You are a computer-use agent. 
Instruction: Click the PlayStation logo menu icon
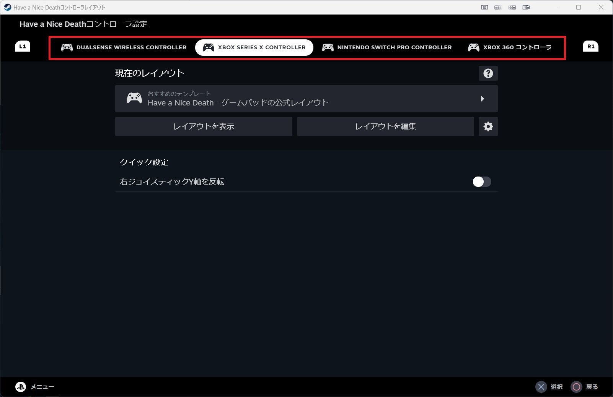pos(21,387)
